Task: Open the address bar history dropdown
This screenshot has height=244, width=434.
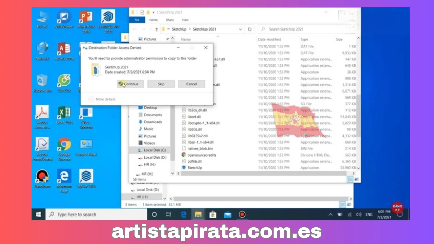Action: click(x=240, y=29)
